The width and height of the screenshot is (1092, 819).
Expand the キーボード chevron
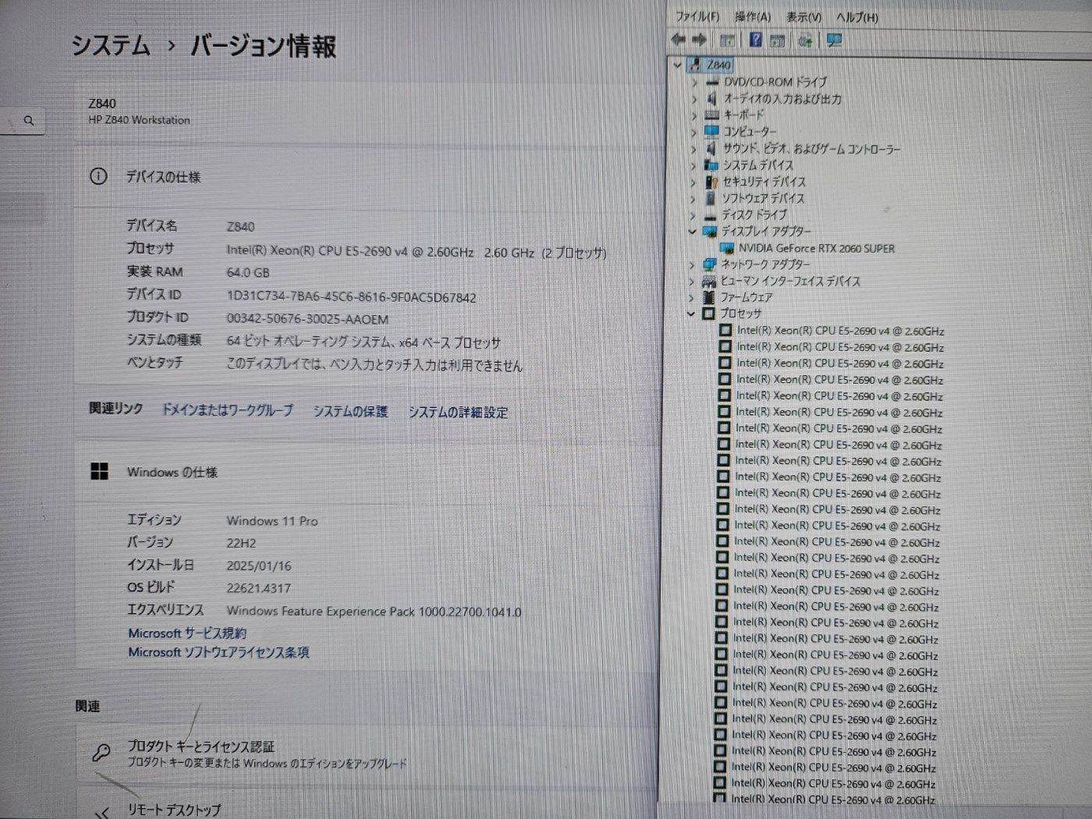click(694, 115)
